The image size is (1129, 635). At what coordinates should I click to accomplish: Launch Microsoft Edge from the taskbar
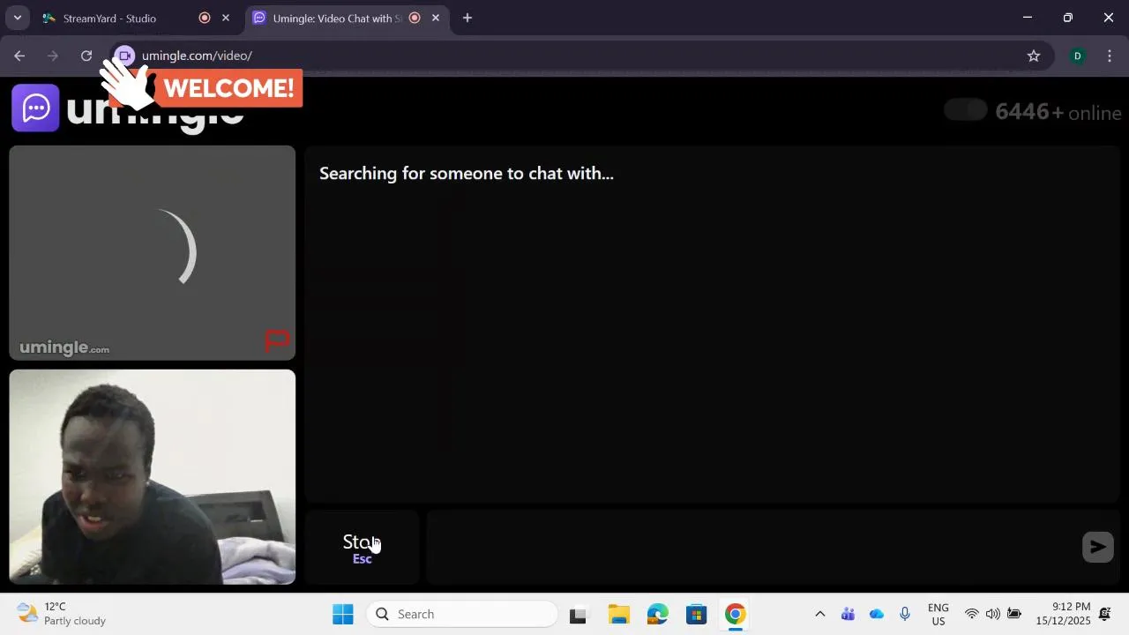(x=657, y=614)
